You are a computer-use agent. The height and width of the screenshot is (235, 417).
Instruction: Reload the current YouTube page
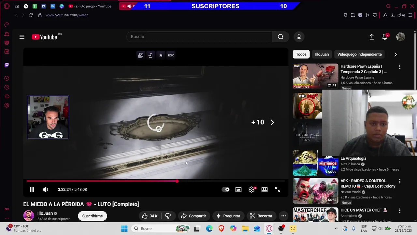coord(31,15)
